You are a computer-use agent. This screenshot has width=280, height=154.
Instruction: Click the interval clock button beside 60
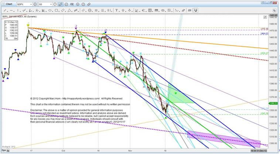(x=55, y=4)
